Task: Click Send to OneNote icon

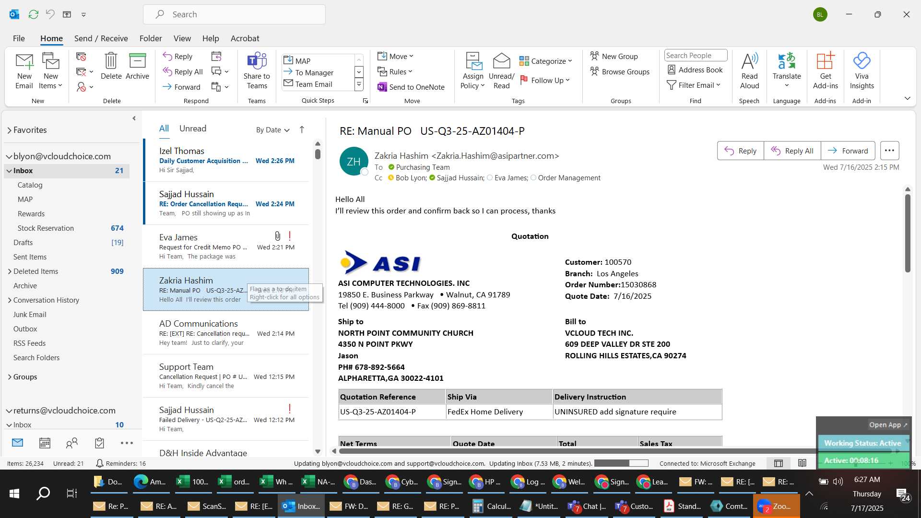Action: 382,87
